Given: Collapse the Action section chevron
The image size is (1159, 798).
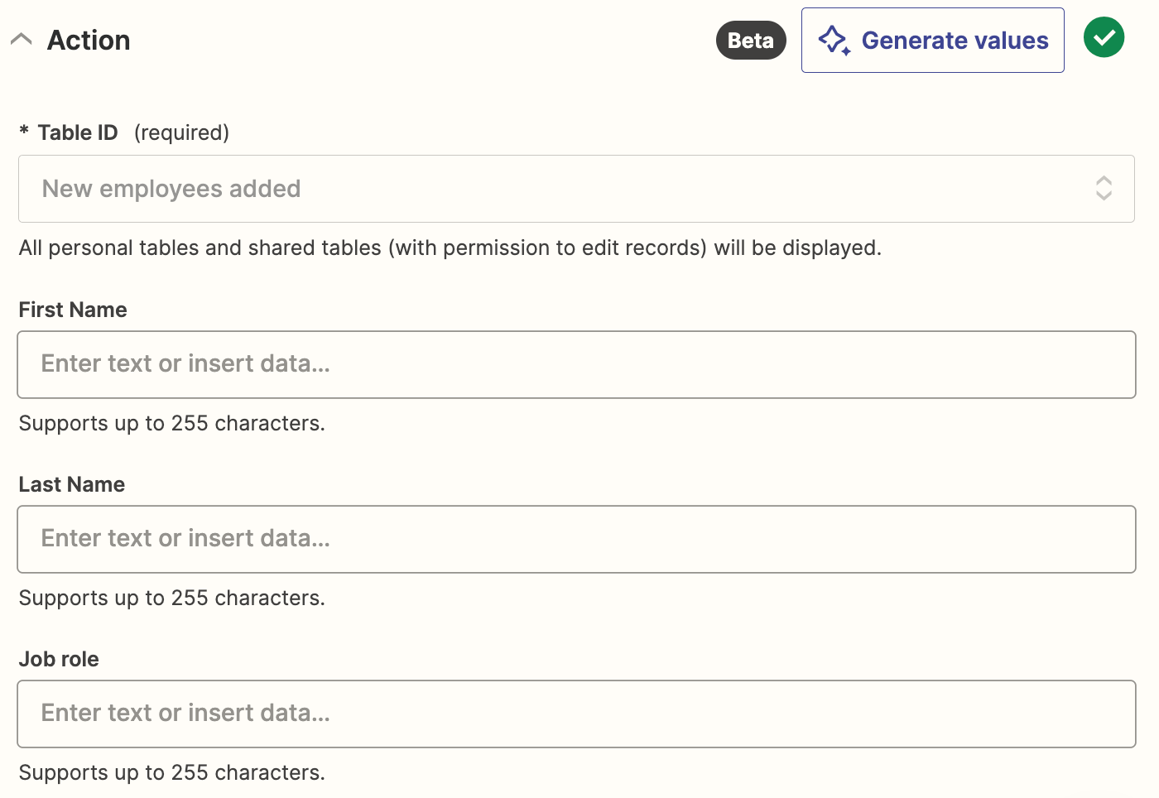Looking at the screenshot, I should tap(22, 40).
